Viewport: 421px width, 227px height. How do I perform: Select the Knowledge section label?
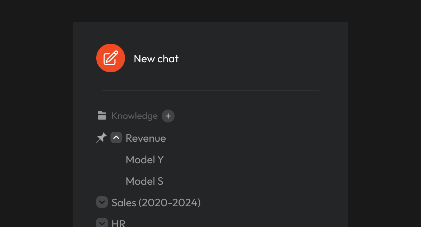tap(134, 116)
